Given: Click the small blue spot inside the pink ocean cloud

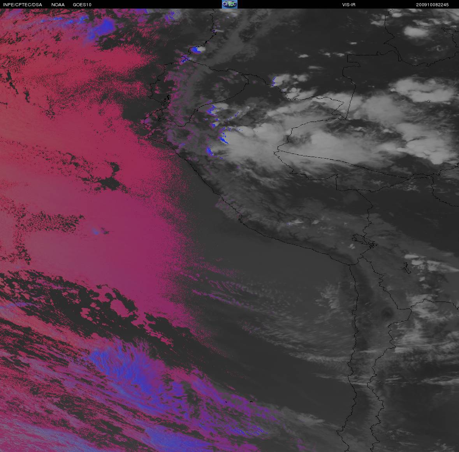Looking at the screenshot, I should (x=96, y=231).
